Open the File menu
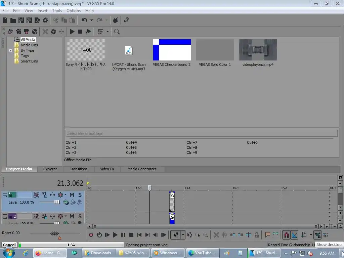The width and height of the screenshot is (344, 258). (x=5, y=10)
